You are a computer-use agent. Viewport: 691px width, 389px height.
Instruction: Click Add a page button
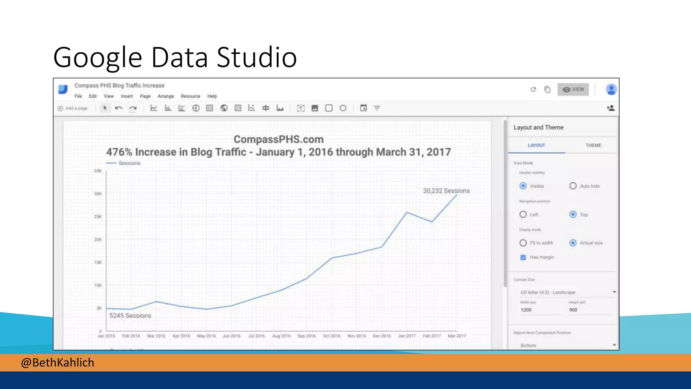73,108
